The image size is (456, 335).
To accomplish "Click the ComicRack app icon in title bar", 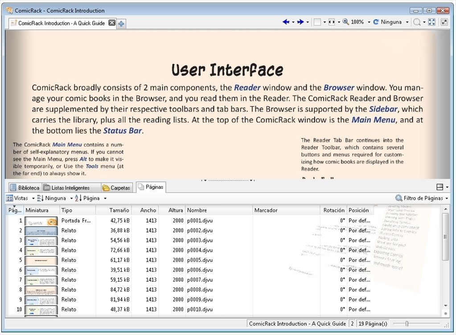I will point(9,10).
